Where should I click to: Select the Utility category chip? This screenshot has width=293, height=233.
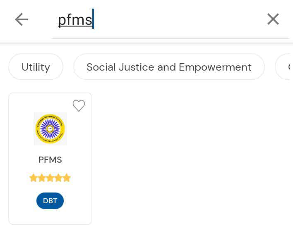pos(36,67)
